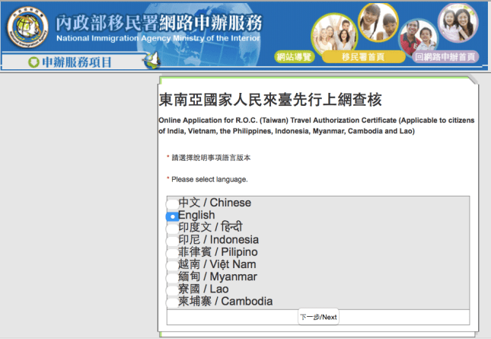Screen dimensions: 491x339
Task: Choose the 印度文 Hindi radio option
Action: click(x=172, y=229)
